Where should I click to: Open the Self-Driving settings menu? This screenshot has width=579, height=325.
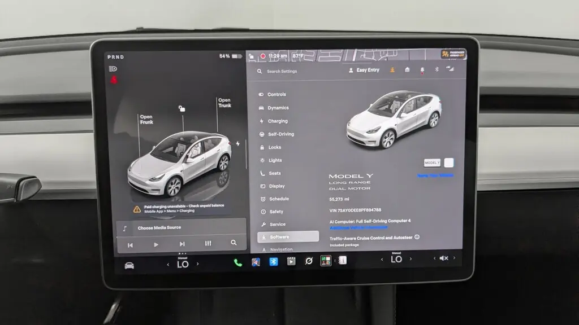(276, 134)
